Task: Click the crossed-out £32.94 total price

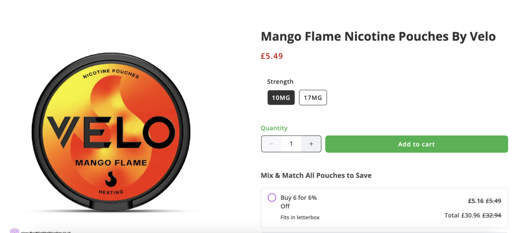Action: [492, 216]
